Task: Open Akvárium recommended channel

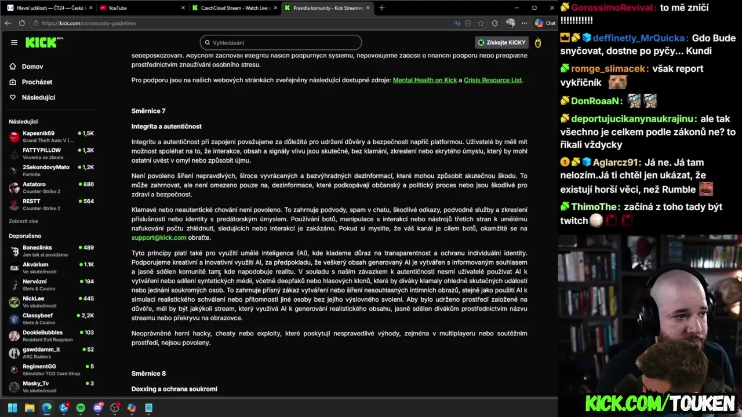Action: click(x=51, y=268)
